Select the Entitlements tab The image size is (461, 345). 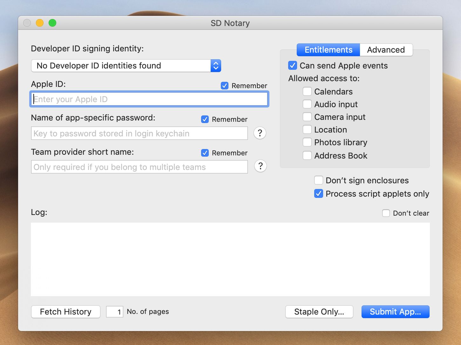click(x=328, y=50)
